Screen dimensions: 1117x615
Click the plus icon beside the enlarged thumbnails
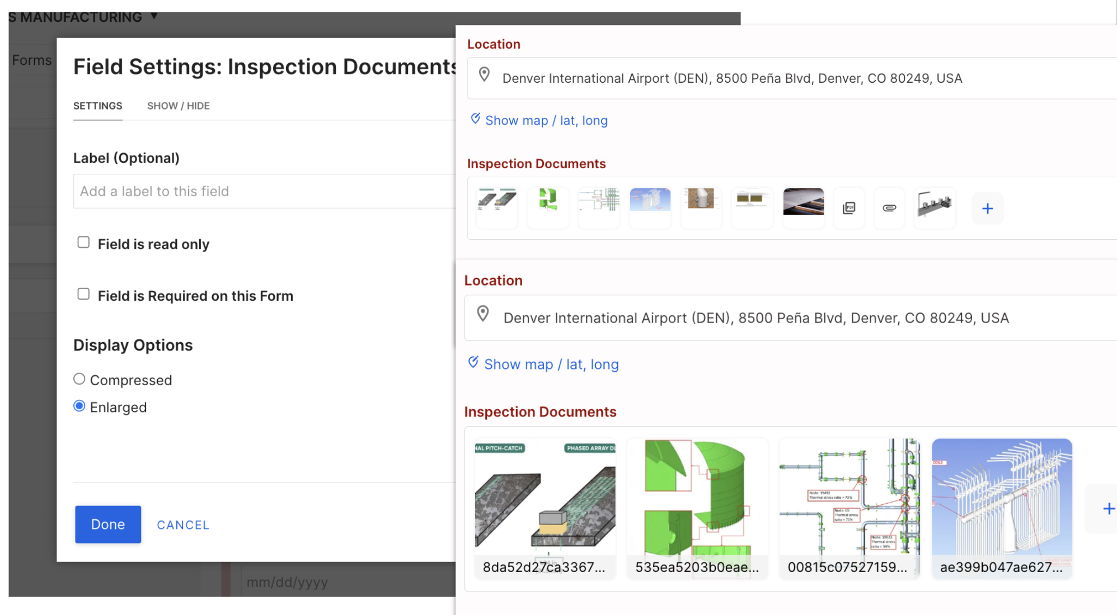tap(1108, 509)
